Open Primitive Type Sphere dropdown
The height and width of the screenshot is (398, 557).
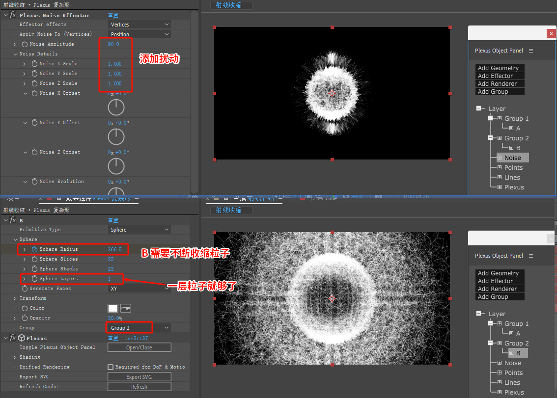pyautogui.click(x=139, y=230)
